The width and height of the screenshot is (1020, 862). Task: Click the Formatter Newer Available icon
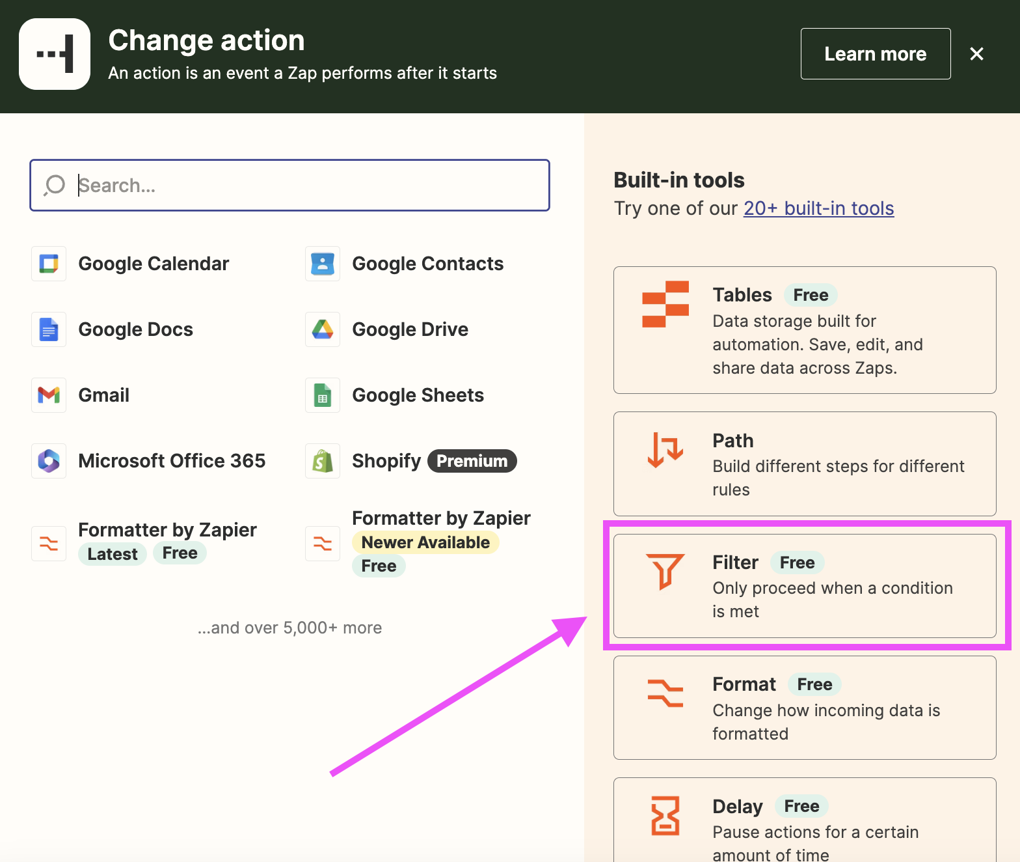coord(323,543)
